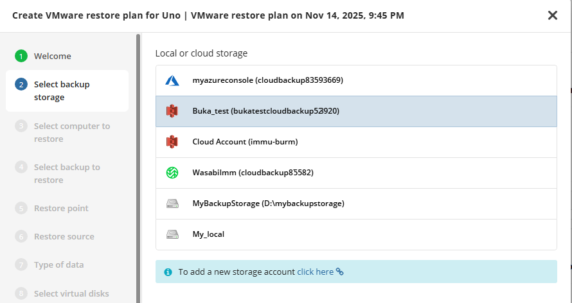Select MyBackupStorage local storage row

(x=268, y=203)
